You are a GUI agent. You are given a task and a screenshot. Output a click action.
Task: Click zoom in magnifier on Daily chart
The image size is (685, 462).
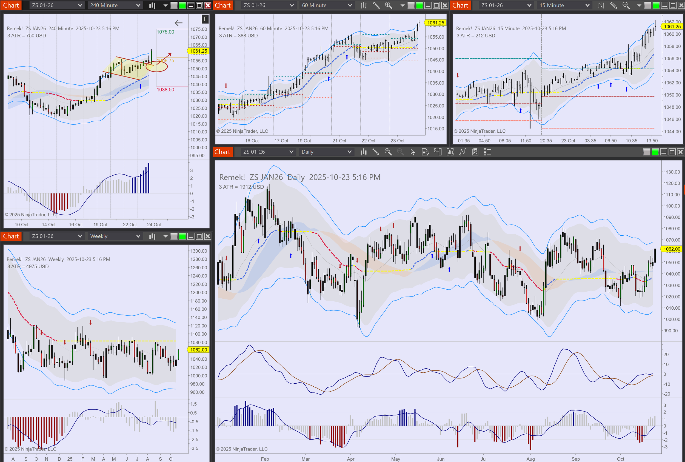[x=388, y=152]
